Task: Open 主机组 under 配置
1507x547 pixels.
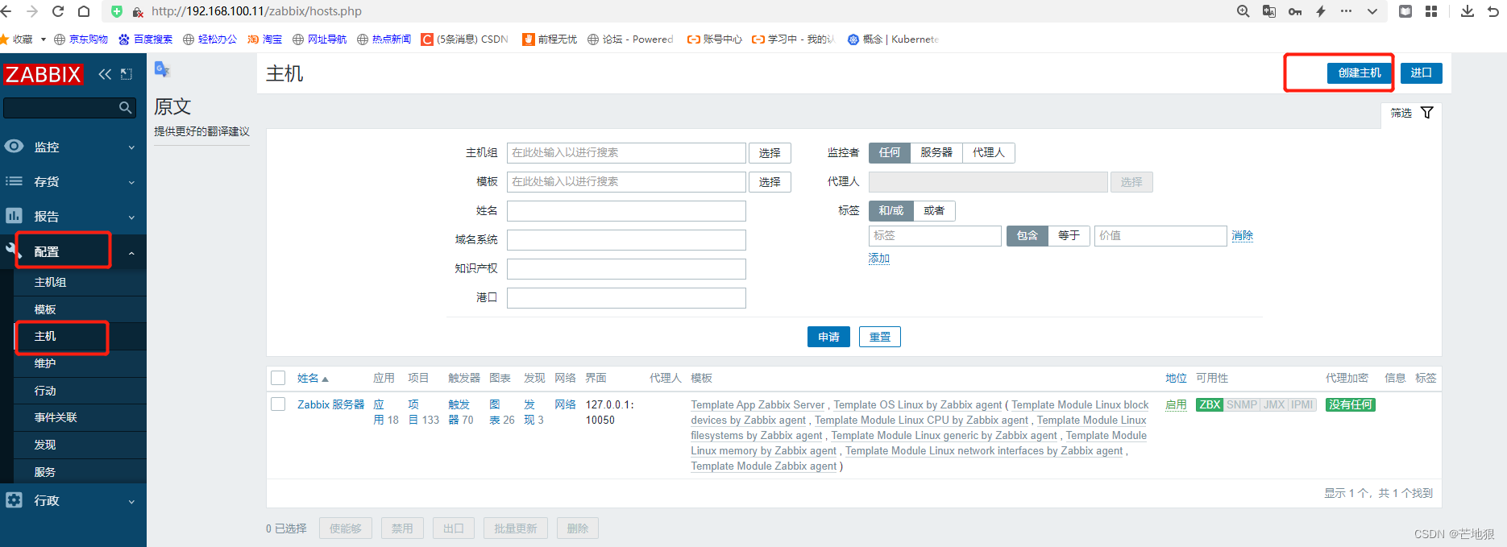Action: (x=80, y=282)
